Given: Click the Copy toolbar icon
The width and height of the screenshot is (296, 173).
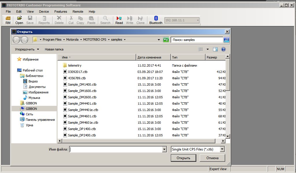Looking at the screenshot, I should [x=80, y=20].
